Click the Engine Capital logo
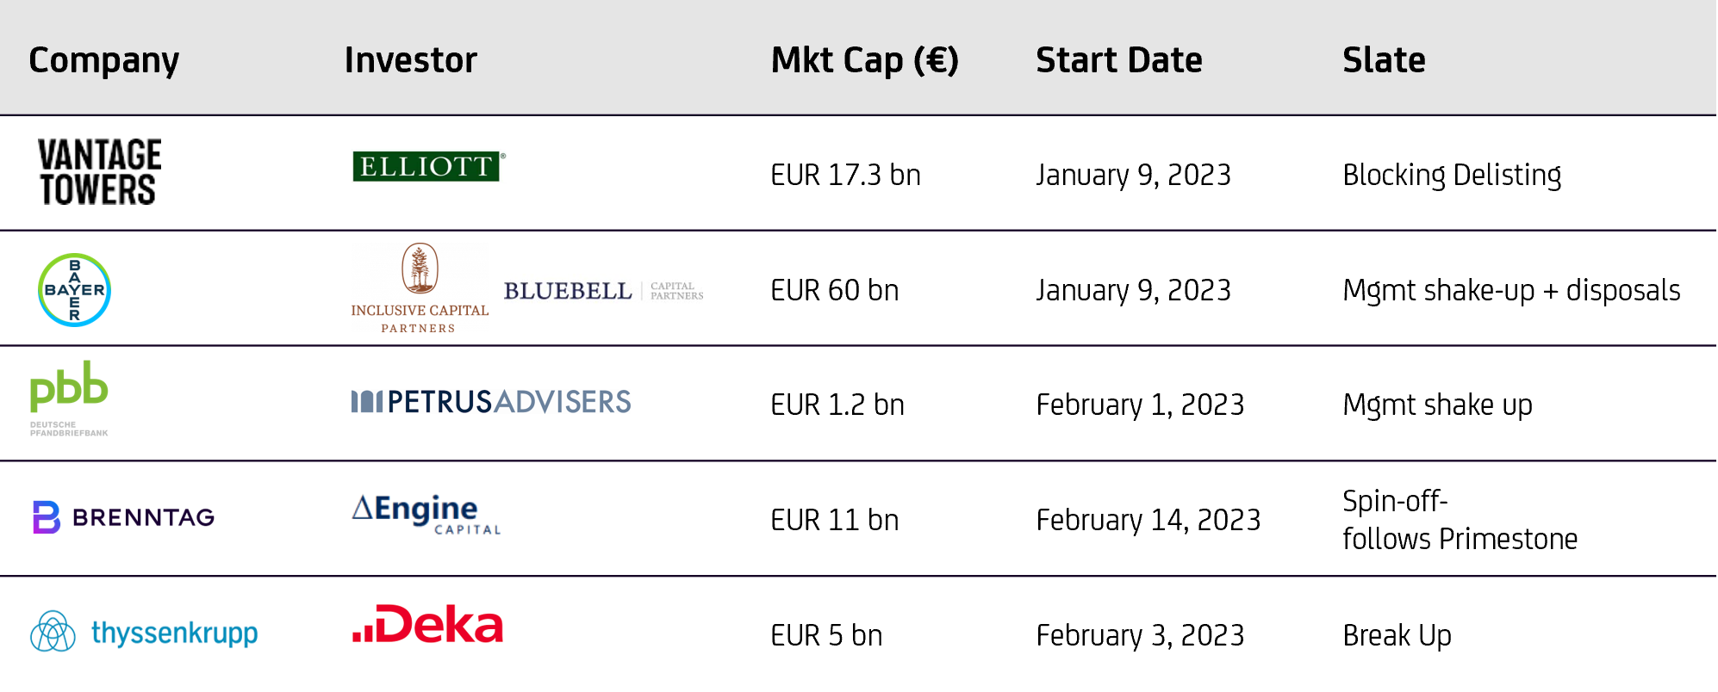Screen dimensions: 1718x692 [426, 514]
